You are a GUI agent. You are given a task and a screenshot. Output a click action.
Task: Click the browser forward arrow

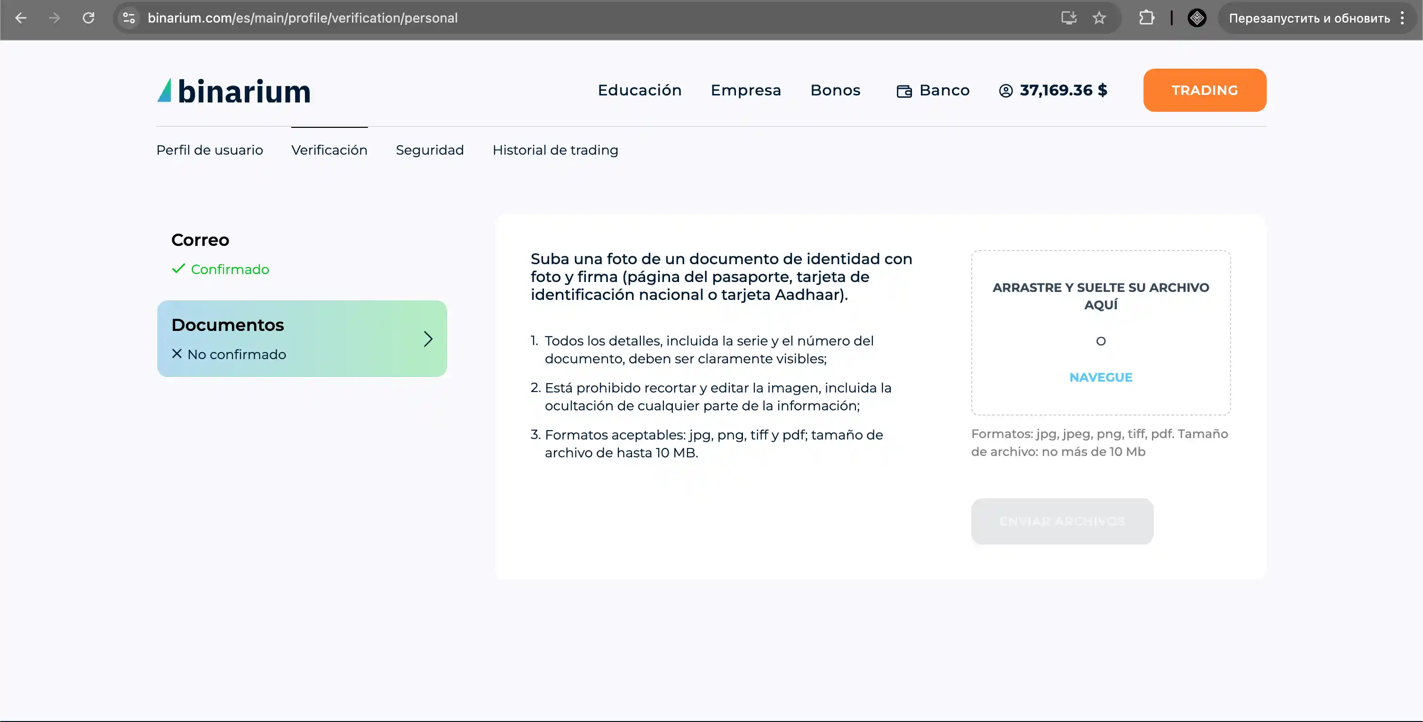tap(54, 18)
